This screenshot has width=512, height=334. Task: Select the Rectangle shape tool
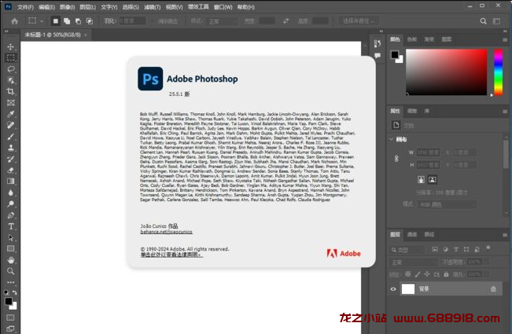11,249
